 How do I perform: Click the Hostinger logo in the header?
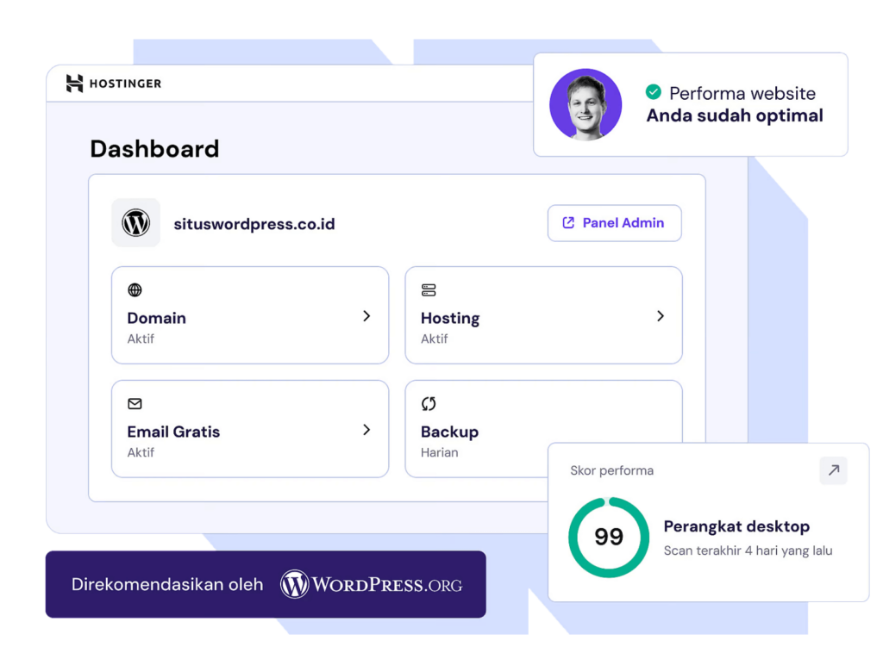pos(112,83)
